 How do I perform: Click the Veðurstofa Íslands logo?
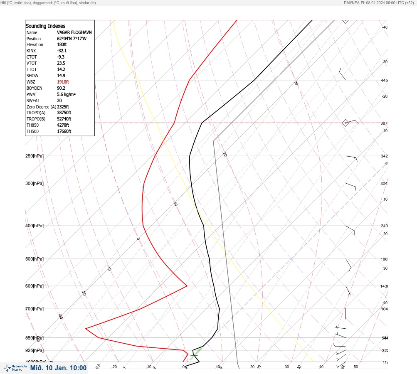pyautogui.click(x=15, y=368)
